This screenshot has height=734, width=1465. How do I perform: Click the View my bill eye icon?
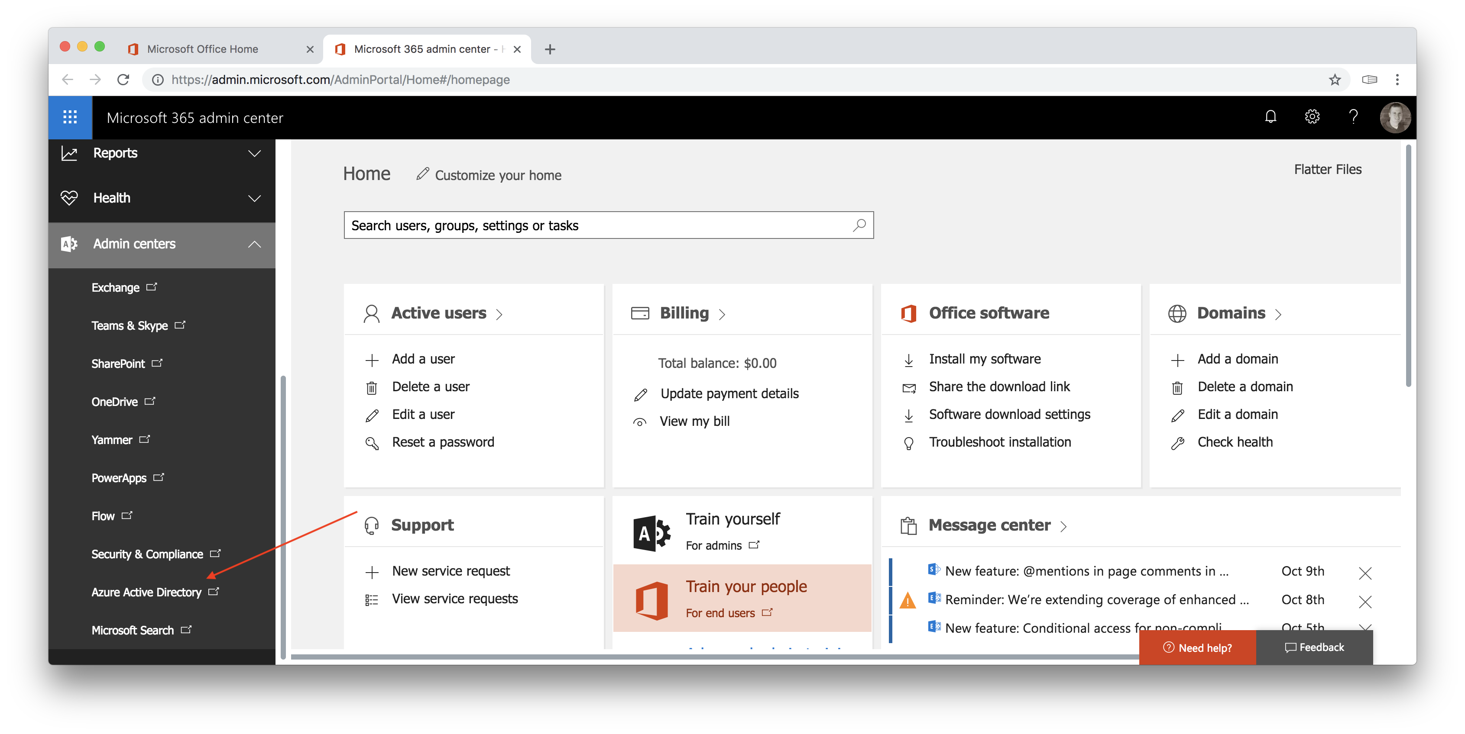(x=640, y=422)
